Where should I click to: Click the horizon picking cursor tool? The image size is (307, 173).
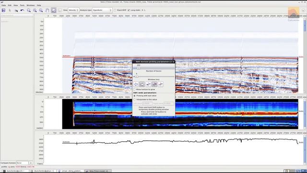click(x=16, y=11)
